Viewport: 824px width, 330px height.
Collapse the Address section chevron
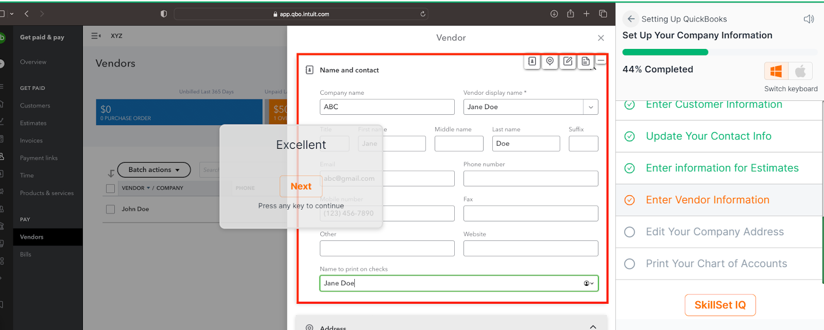click(x=593, y=327)
